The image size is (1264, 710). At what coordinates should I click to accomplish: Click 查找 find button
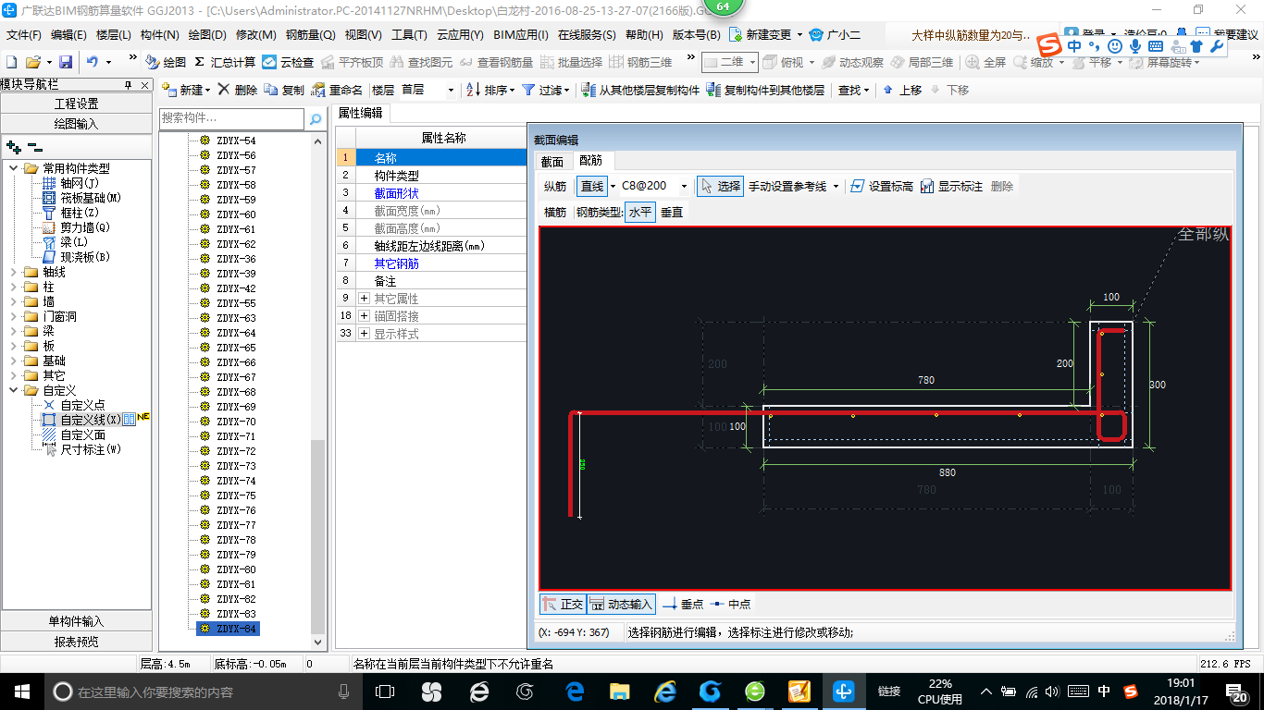pos(853,90)
